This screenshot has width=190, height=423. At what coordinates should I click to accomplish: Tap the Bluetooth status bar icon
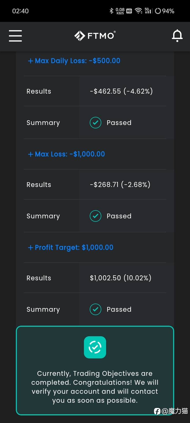[111, 11]
